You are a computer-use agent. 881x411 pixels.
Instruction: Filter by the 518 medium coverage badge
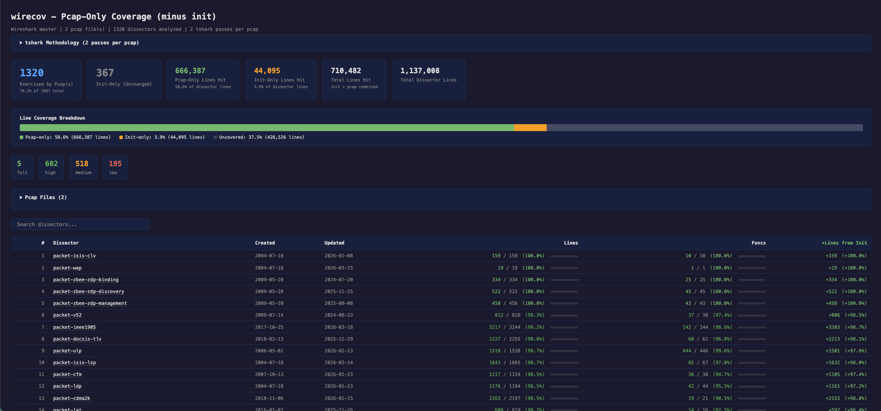click(x=83, y=167)
